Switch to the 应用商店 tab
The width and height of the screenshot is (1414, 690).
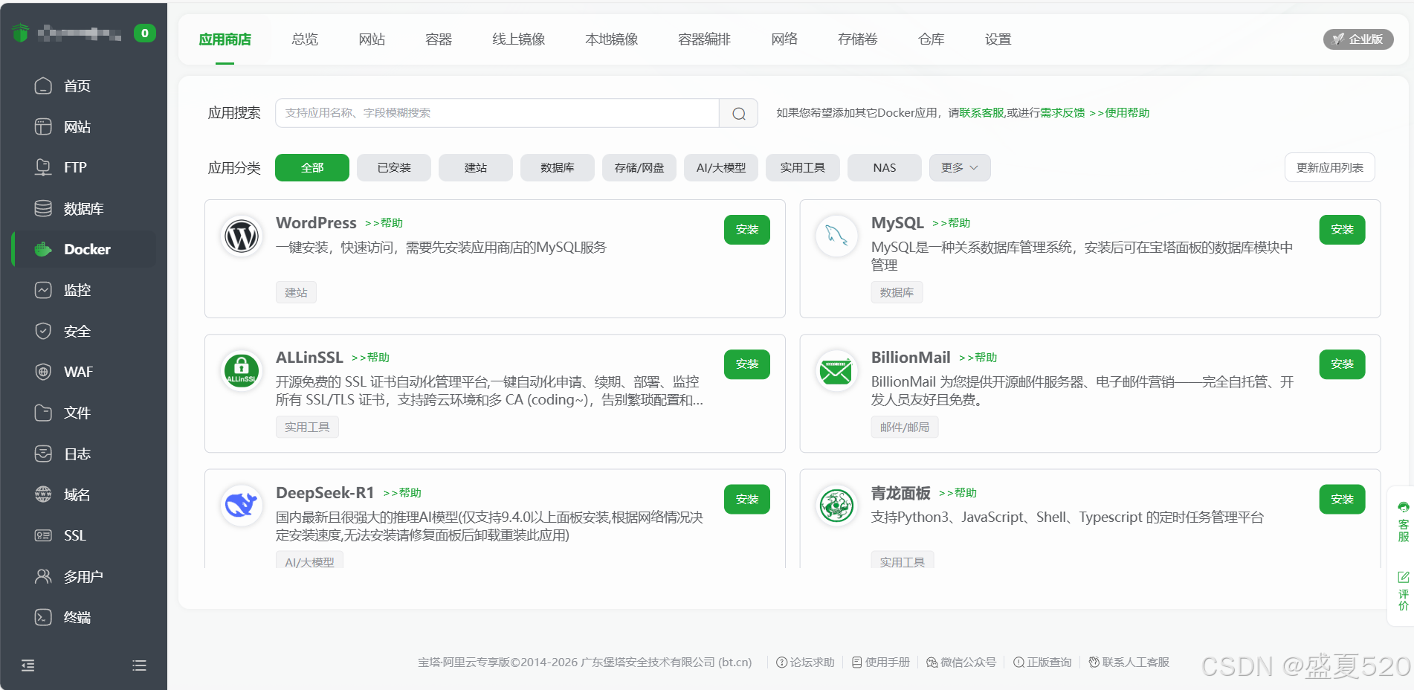225,39
